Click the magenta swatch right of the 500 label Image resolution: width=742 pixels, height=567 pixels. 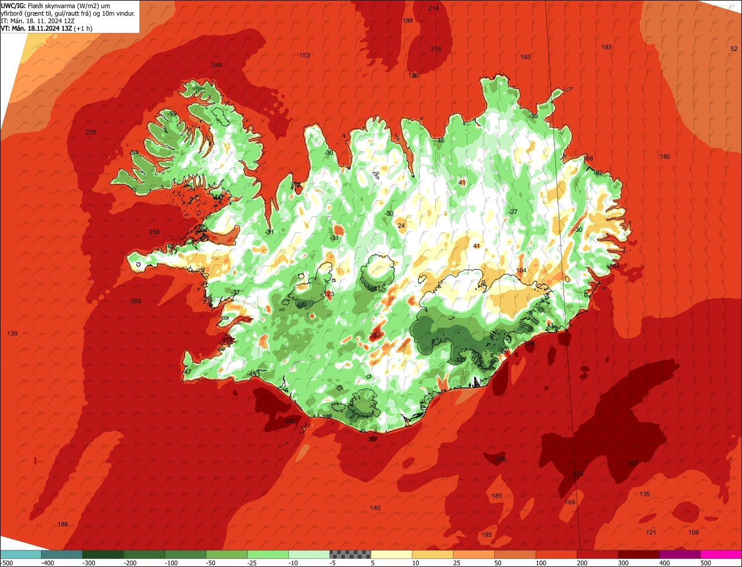coord(721,554)
